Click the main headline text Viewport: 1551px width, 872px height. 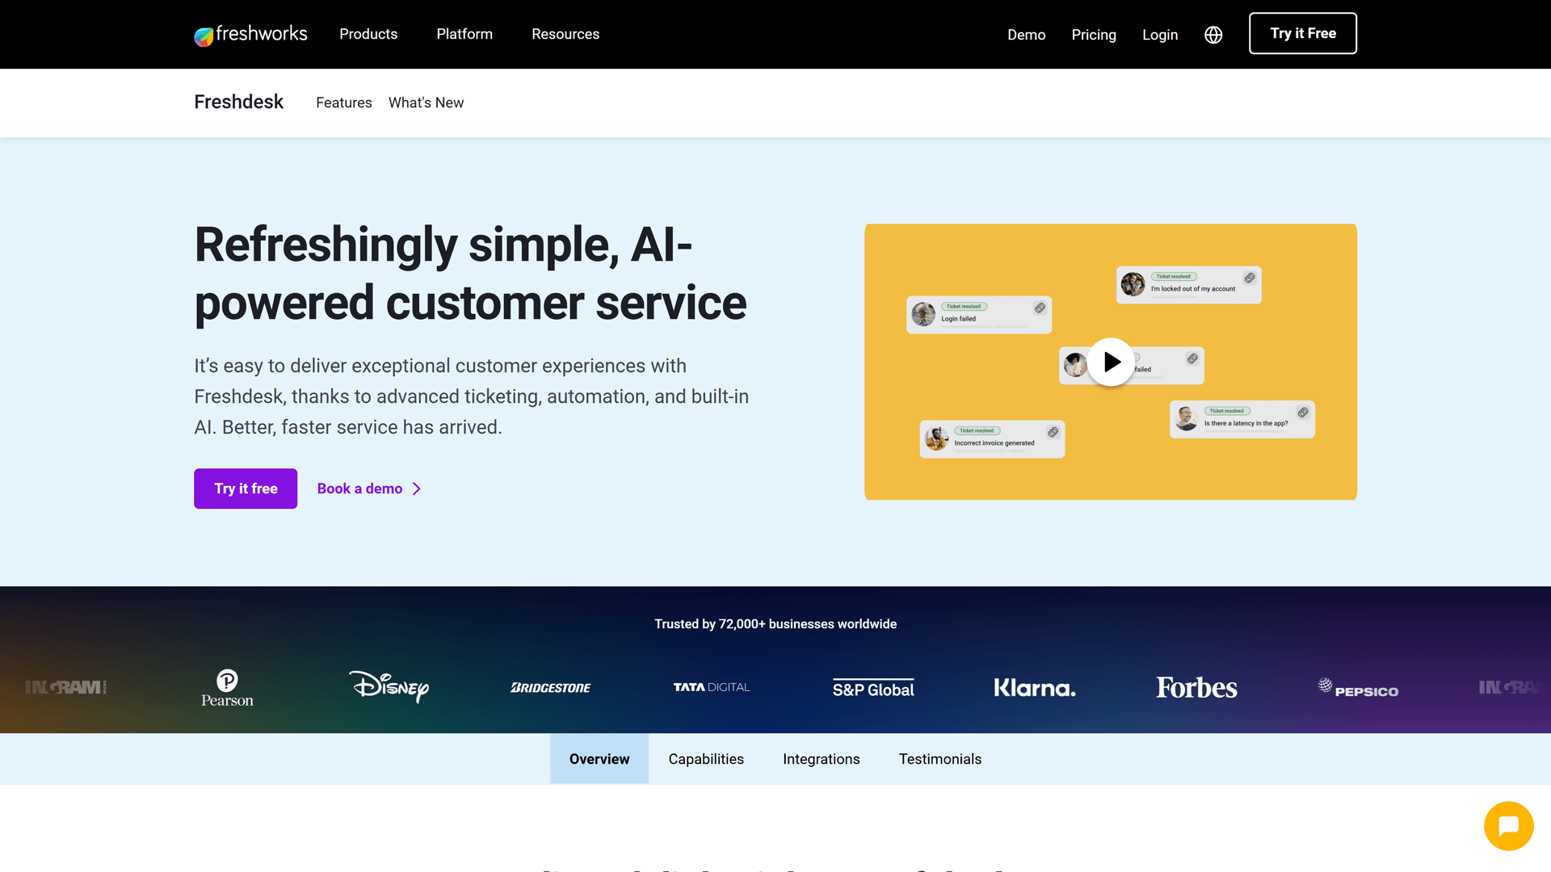pos(470,274)
